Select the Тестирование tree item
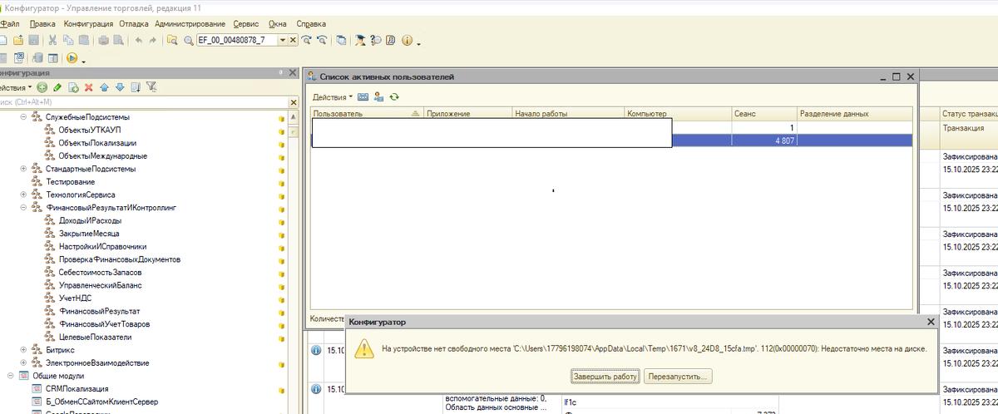The image size is (998, 414). coord(70,181)
